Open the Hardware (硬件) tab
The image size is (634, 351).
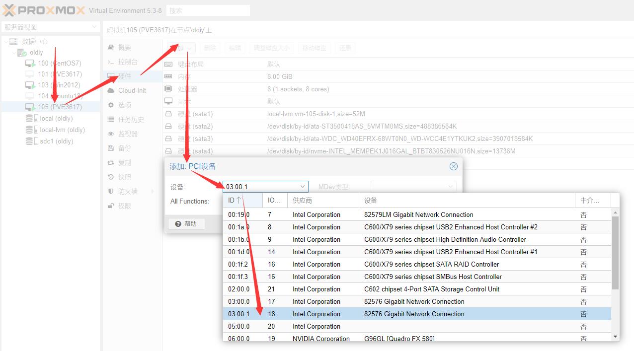[132, 76]
